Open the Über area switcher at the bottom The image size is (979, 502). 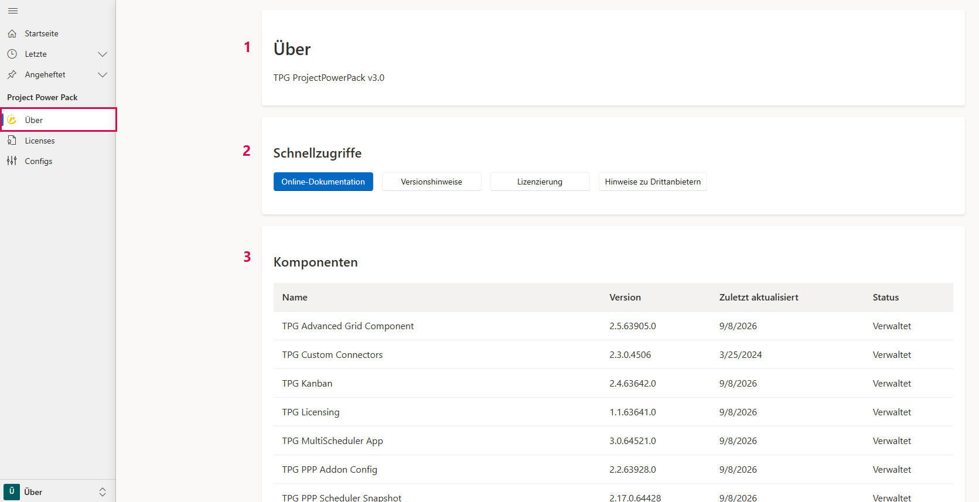pyautogui.click(x=57, y=492)
